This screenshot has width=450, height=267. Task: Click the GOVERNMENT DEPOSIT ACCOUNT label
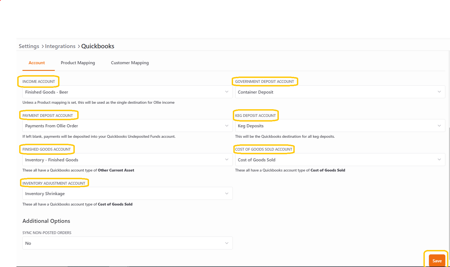point(265,81)
